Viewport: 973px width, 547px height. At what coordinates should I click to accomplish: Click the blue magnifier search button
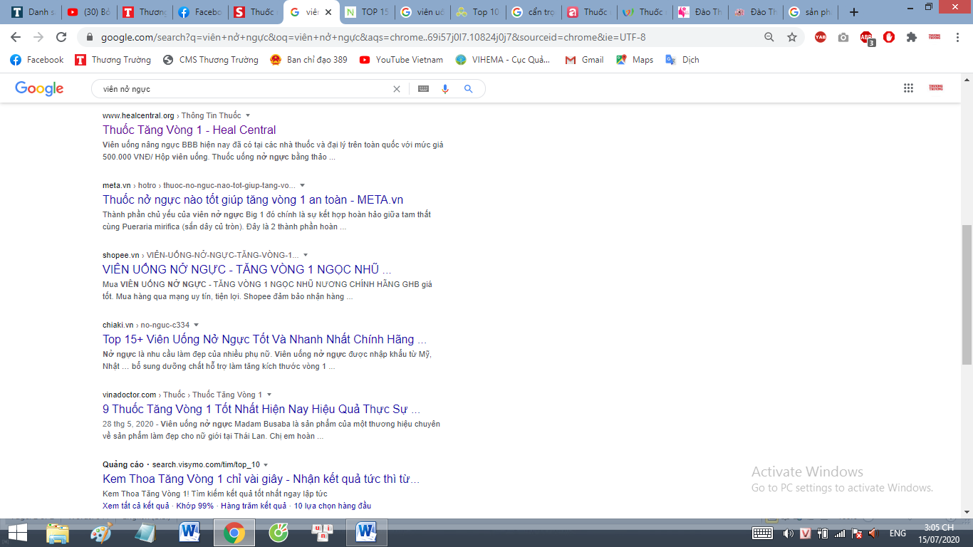tap(468, 89)
